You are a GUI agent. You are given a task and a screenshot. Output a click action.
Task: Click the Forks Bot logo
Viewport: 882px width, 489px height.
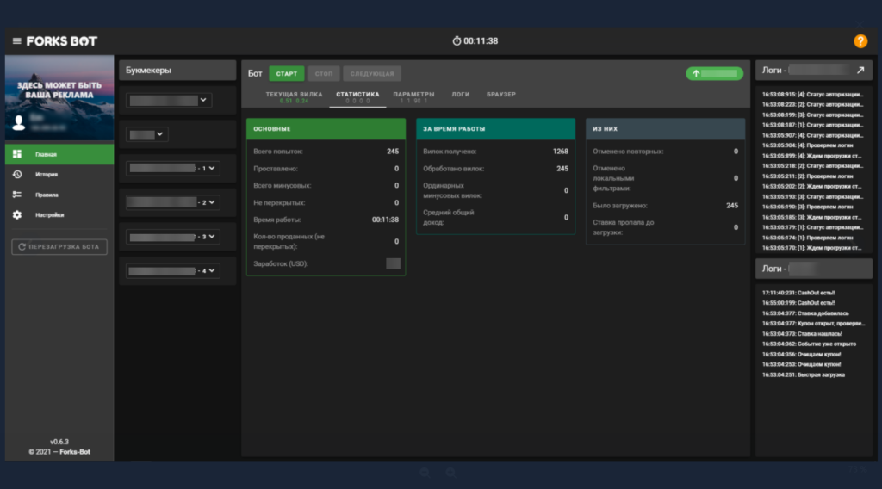point(62,41)
